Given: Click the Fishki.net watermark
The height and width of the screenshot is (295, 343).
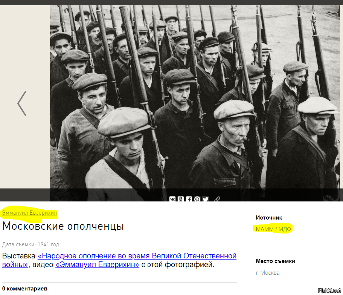Looking at the screenshot, I should pos(329,290).
